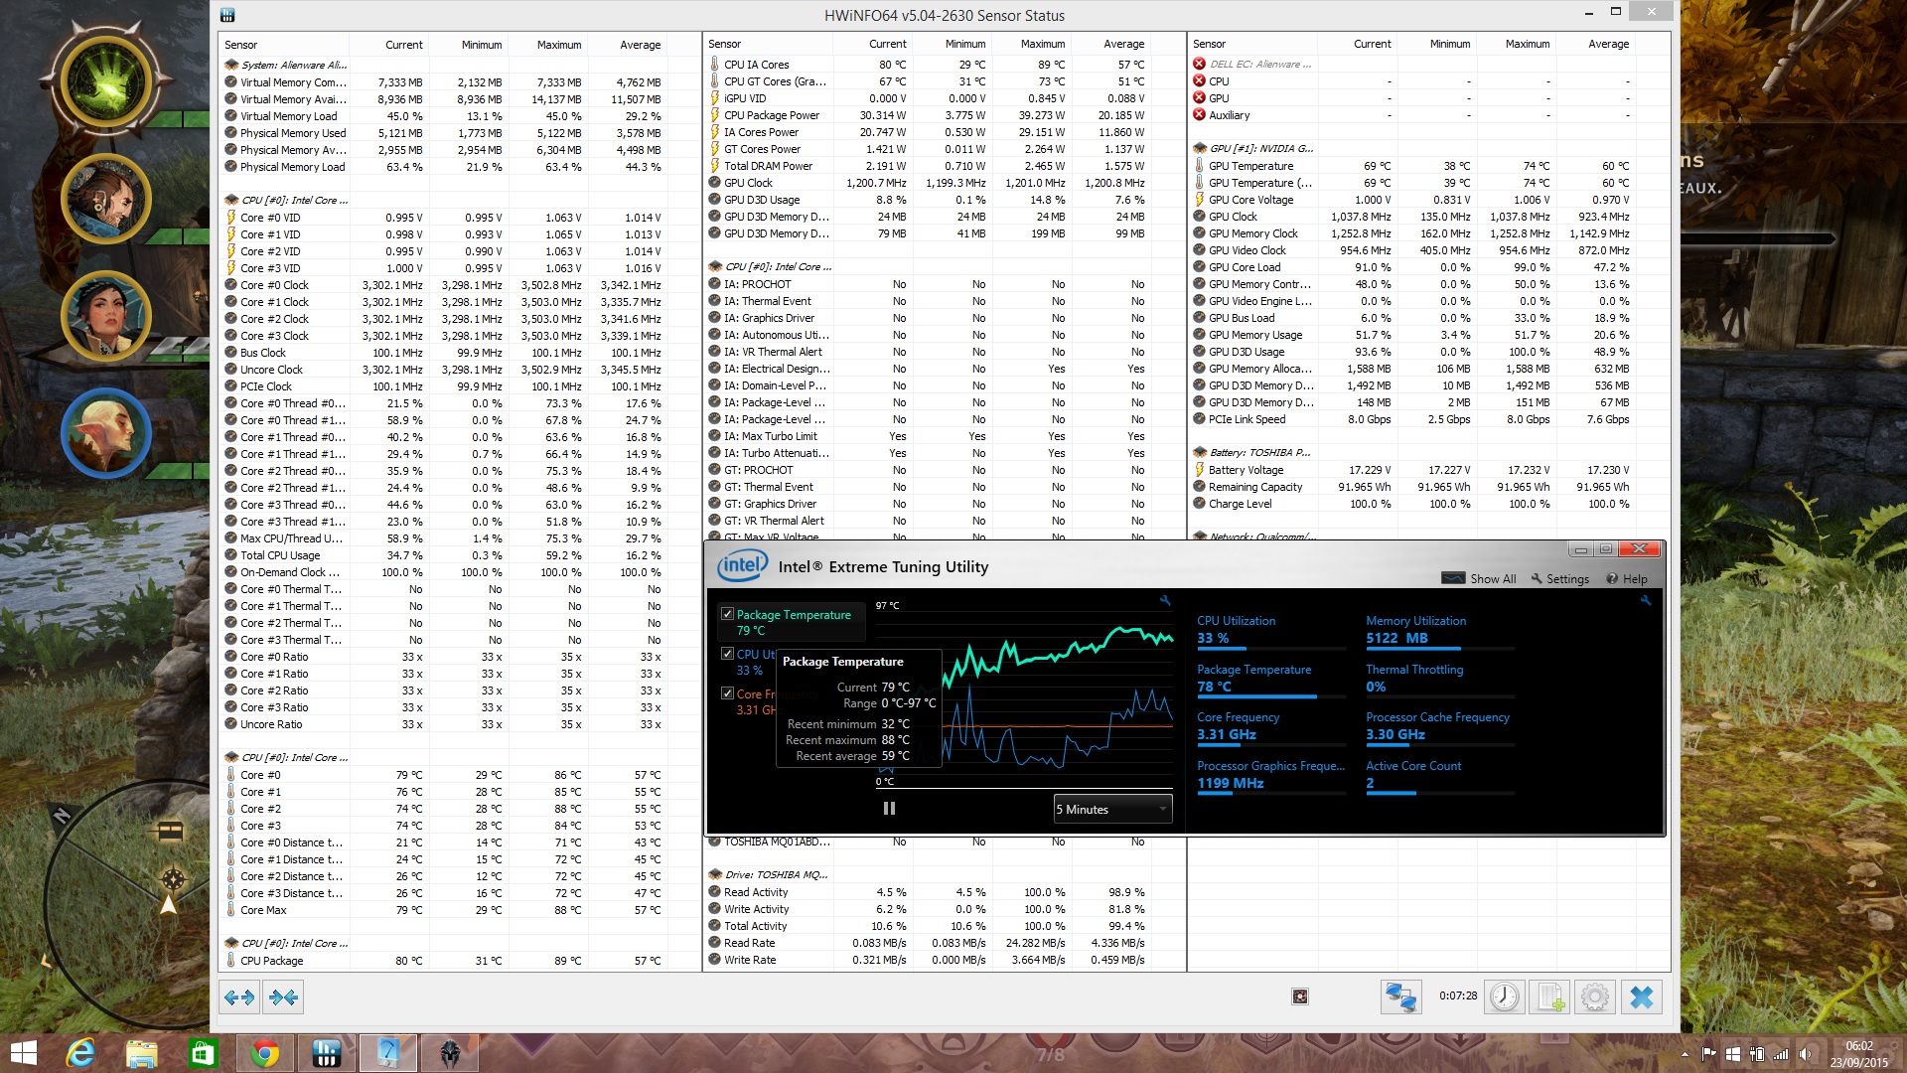Image resolution: width=1907 pixels, height=1073 pixels.
Task: Select the GPU Core Load sensor row
Action: [1411, 267]
